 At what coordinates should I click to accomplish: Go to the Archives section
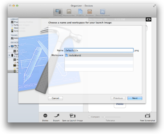(x=90, y=12)
